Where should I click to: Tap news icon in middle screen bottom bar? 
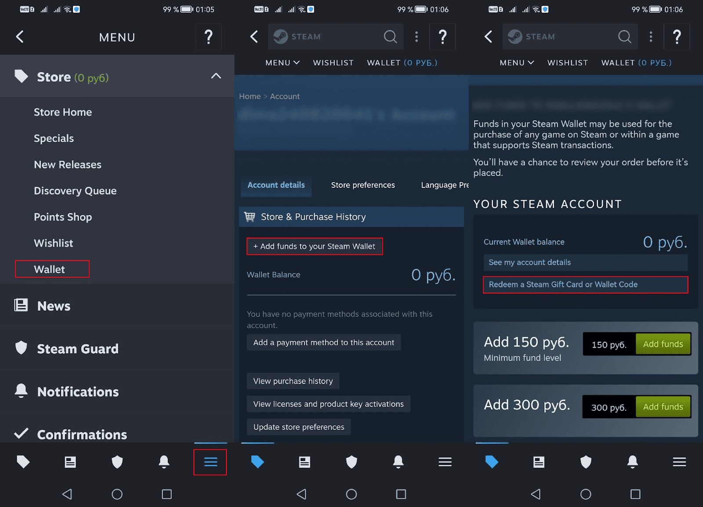coord(304,462)
